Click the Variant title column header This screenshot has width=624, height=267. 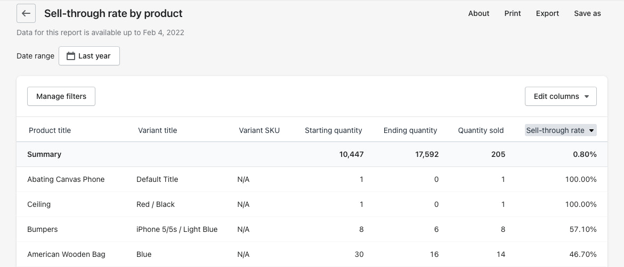click(x=157, y=130)
